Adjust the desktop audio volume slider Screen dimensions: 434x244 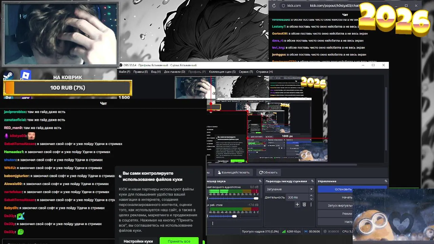pyautogui.click(x=234, y=216)
